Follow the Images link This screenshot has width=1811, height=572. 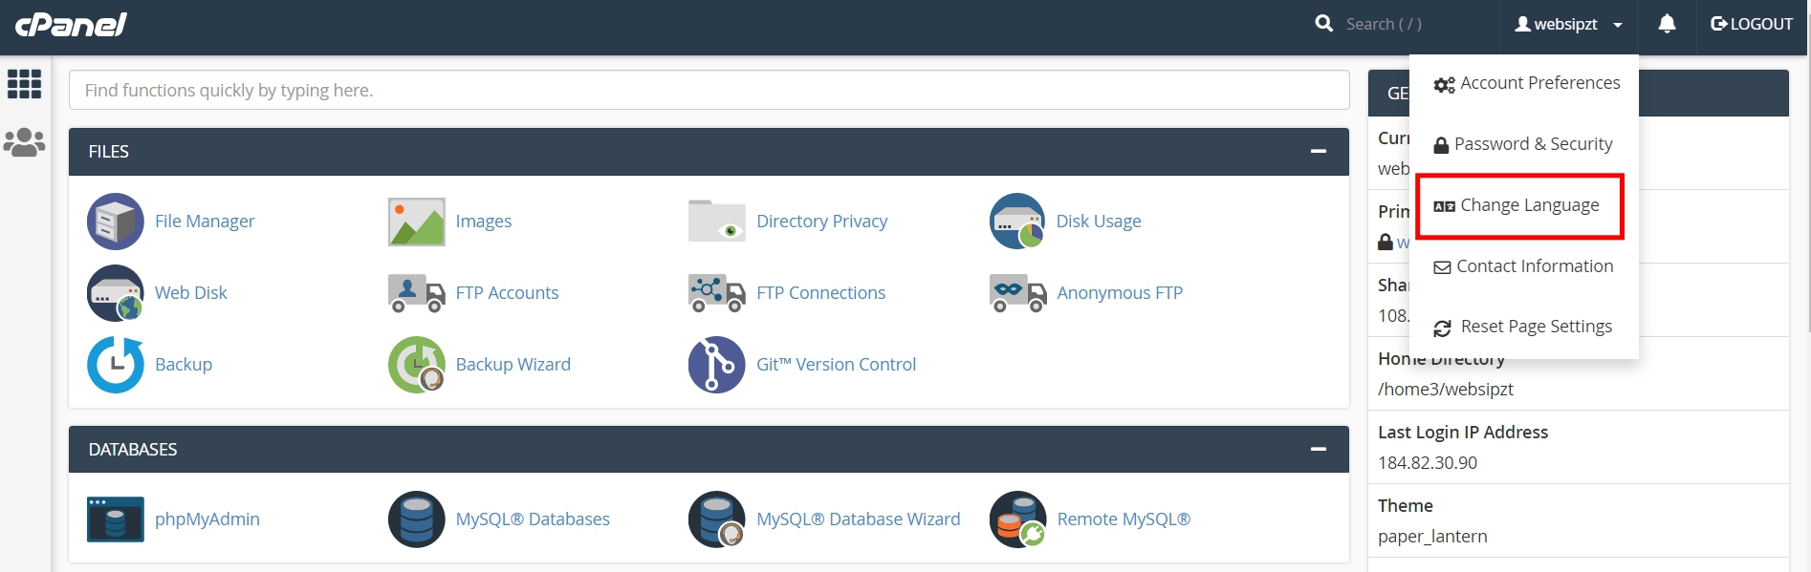(x=484, y=222)
